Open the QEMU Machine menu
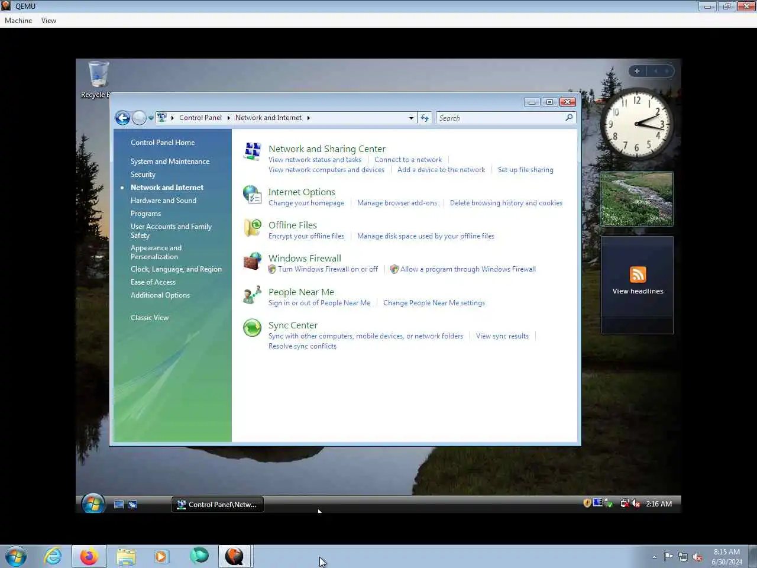 coord(18,21)
